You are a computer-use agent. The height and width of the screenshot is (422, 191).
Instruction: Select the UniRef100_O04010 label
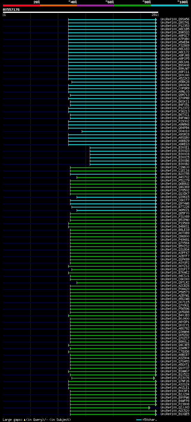coord(175,131)
